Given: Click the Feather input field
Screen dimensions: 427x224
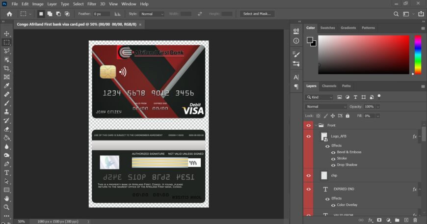Looking at the screenshot, I should [x=101, y=14].
